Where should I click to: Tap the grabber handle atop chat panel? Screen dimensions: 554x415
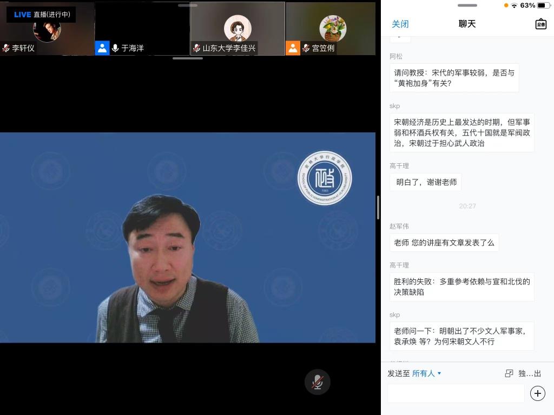click(x=467, y=5)
